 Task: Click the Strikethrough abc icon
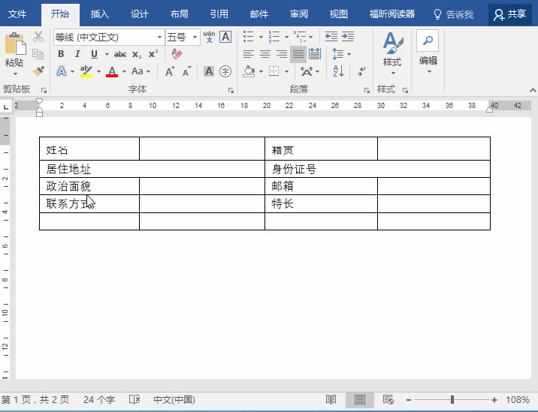120,54
